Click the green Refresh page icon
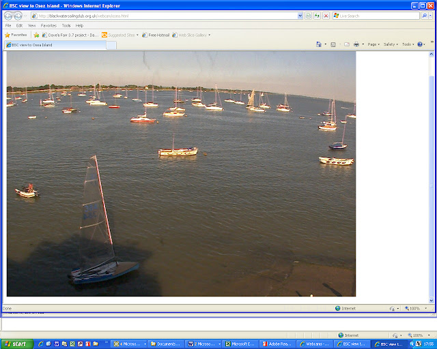The width and height of the screenshot is (437, 349). [x=317, y=16]
